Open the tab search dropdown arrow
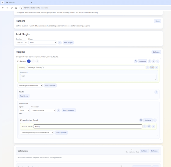Image resolution: width=171 pixels, height=167 pixels. click(x=3, y=3)
